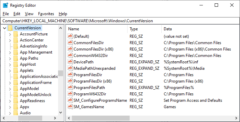240x122 pixels.
Task: Click the AppHost folder icon
Action: pyautogui.click(x=16, y=64)
